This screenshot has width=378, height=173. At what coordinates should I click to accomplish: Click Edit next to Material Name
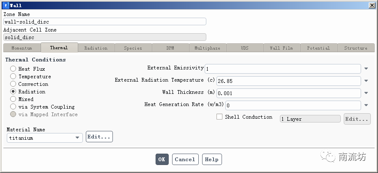[x=99, y=137]
